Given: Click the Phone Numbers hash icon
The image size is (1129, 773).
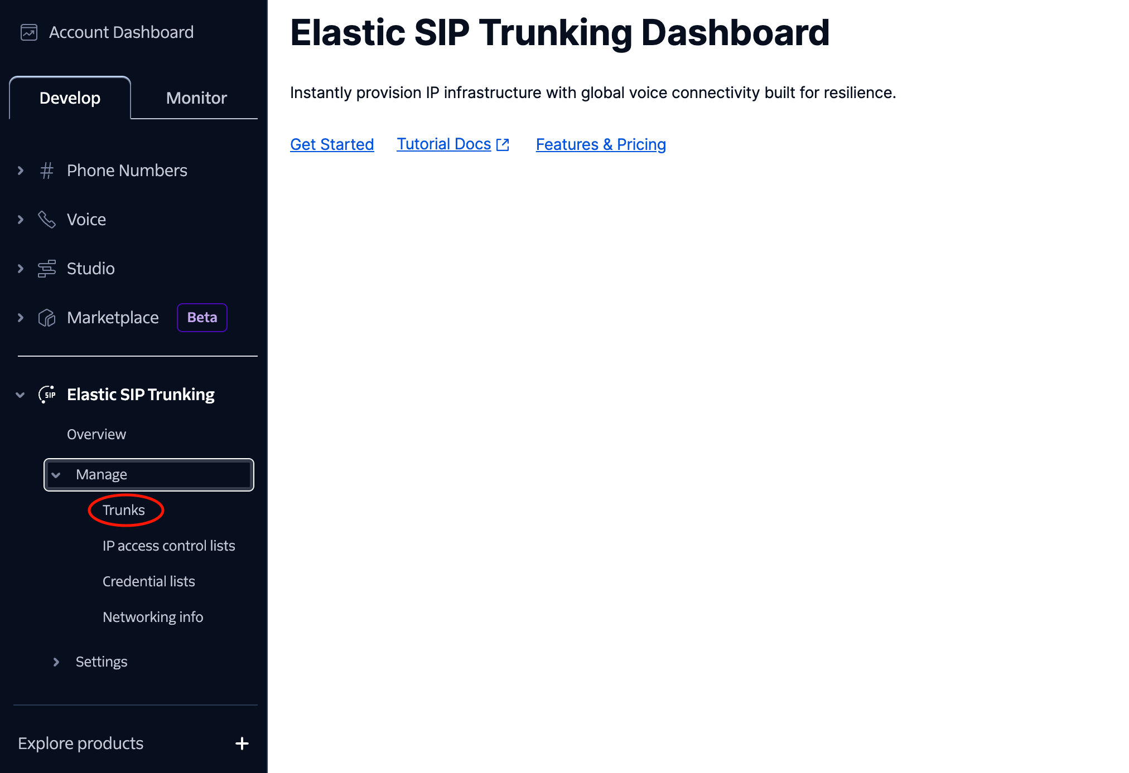Looking at the screenshot, I should click(x=47, y=171).
